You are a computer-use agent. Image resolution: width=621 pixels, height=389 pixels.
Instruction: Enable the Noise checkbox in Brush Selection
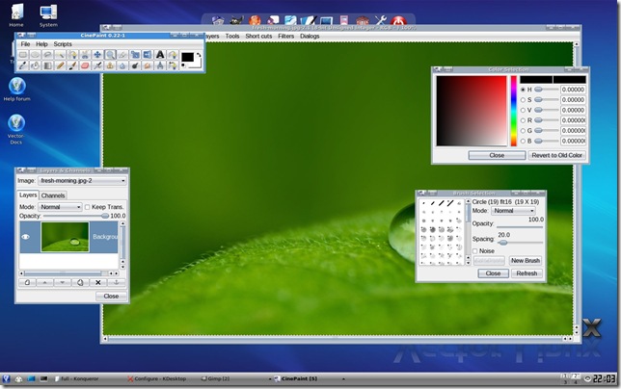476,250
